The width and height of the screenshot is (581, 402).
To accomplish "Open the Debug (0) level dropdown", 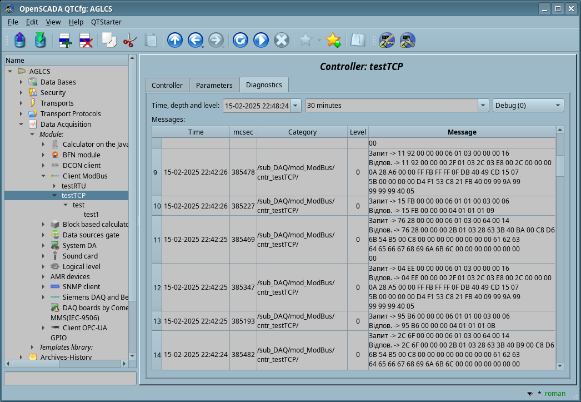I will (x=528, y=106).
